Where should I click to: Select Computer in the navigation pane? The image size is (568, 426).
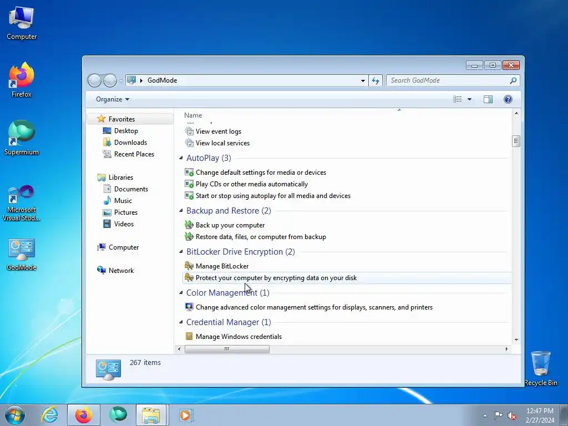click(124, 247)
